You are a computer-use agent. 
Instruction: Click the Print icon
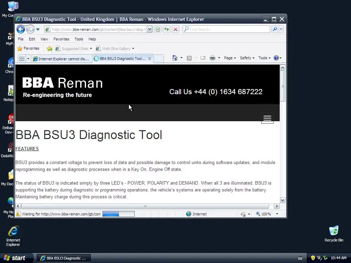pos(213,58)
